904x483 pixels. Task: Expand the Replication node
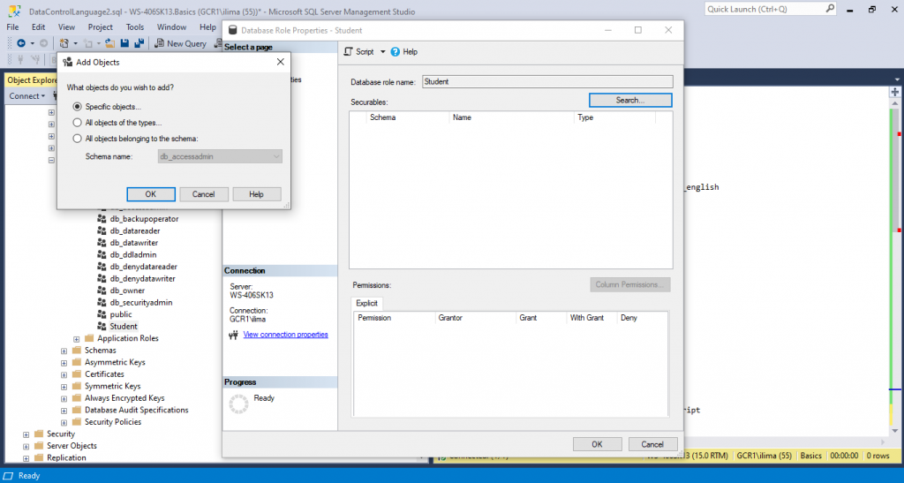coord(26,458)
